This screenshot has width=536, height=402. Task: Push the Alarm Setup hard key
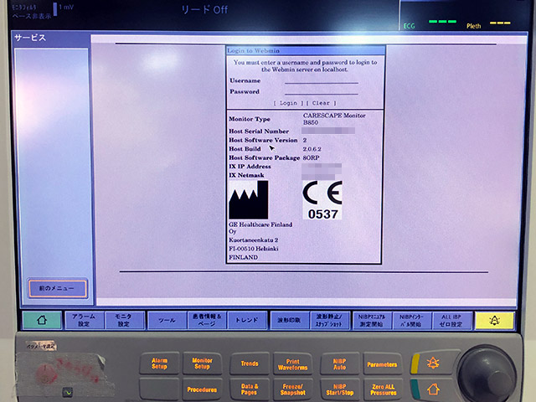tap(159, 363)
